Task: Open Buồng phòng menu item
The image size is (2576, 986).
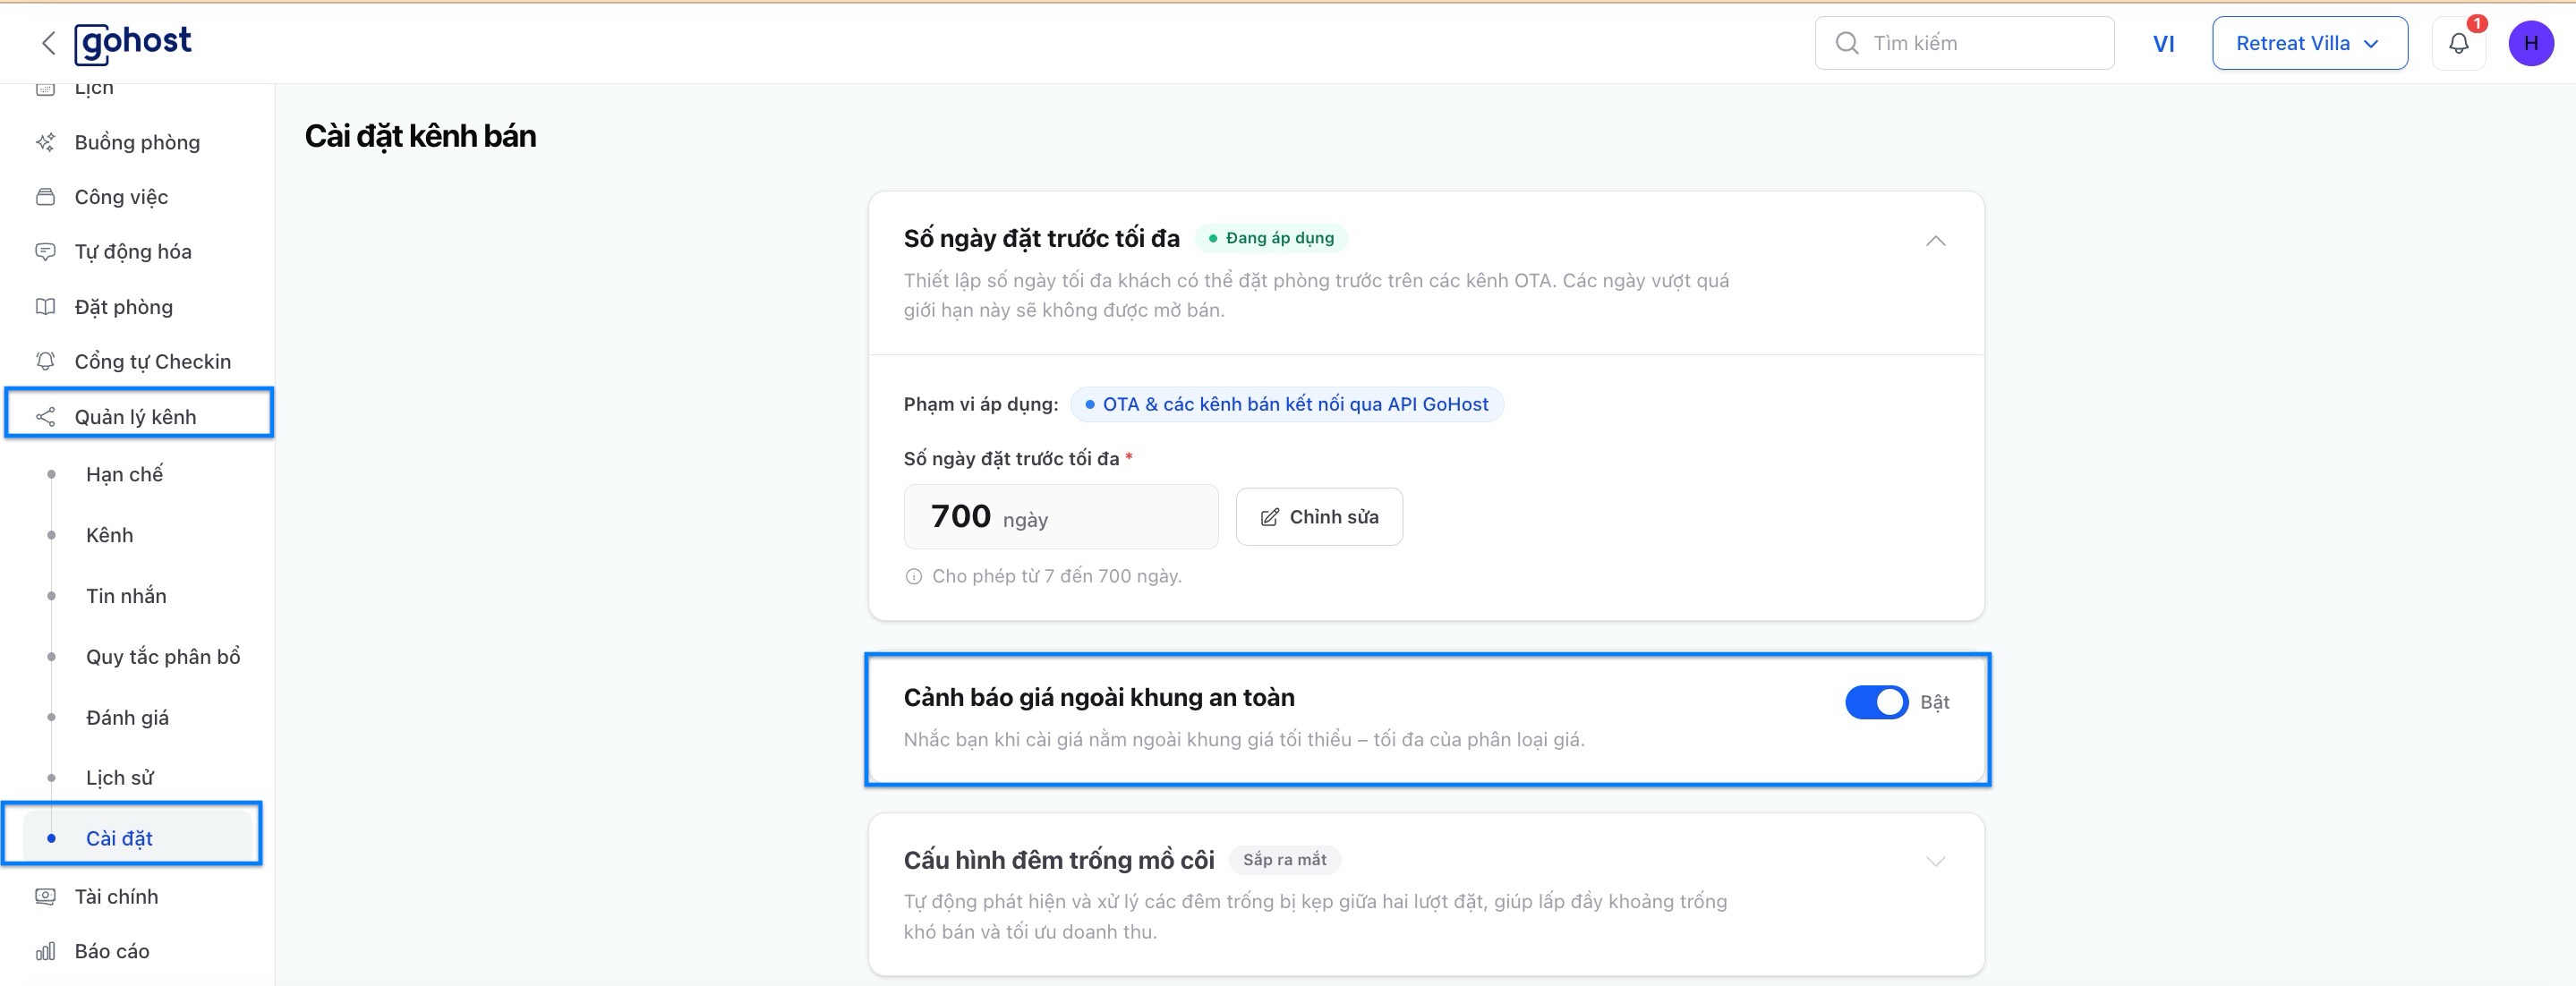Action: point(137,142)
